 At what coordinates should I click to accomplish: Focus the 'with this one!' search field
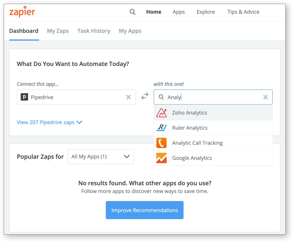pyautogui.click(x=214, y=97)
